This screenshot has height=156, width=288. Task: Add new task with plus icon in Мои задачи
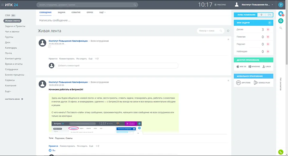[x=269, y=23]
